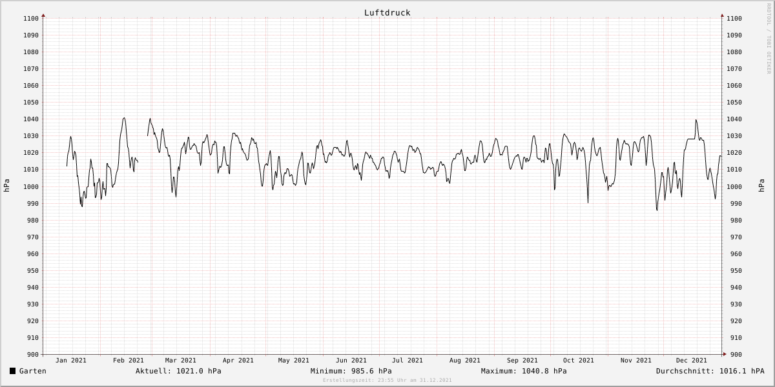Click the Garten legend label
Image resolution: width=775 pixels, height=387 pixels.
tap(33, 371)
